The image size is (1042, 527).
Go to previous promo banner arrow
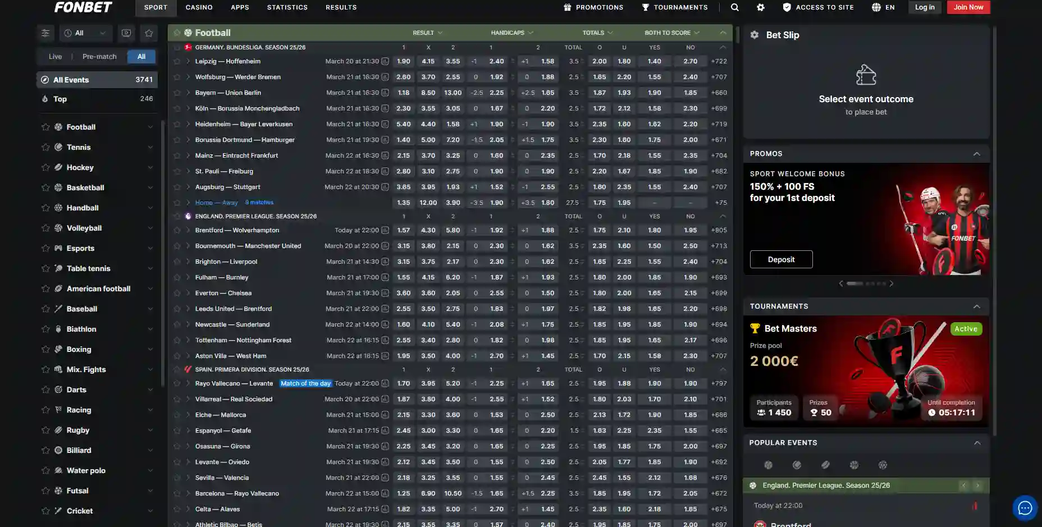pos(841,283)
